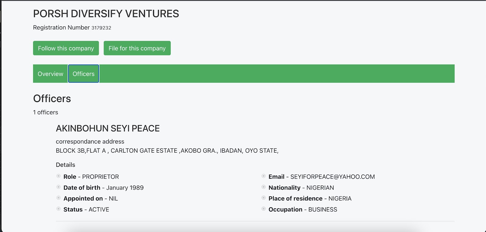Click the Details label
This screenshot has height=232, width=486.
click(x=65, y=165)
